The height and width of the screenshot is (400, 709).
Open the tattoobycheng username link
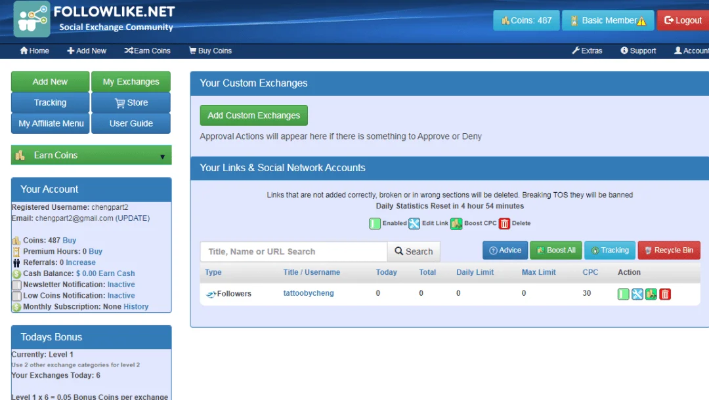tap(309, 294)
